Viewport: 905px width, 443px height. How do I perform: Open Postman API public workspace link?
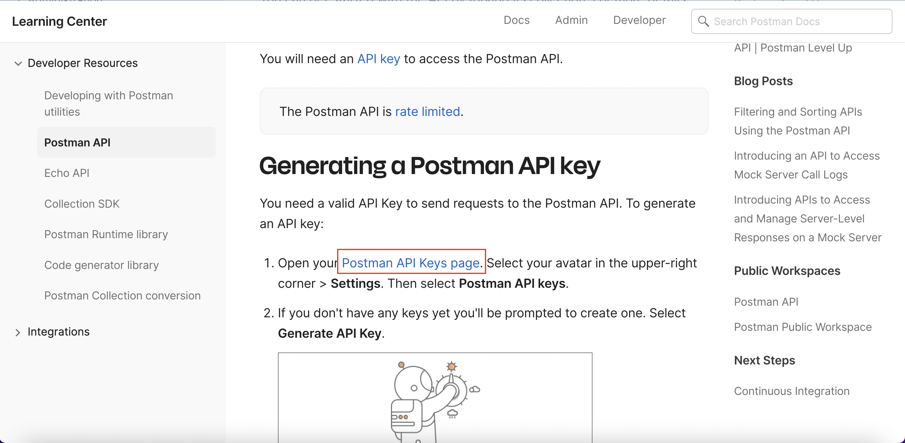tap(766, 302)
